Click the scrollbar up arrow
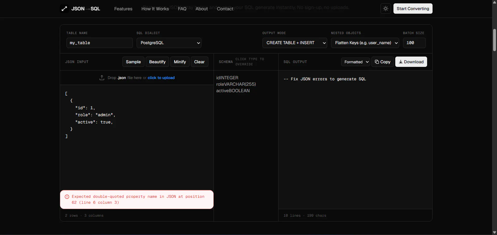 pyautogui.click(x=494, y=2)
